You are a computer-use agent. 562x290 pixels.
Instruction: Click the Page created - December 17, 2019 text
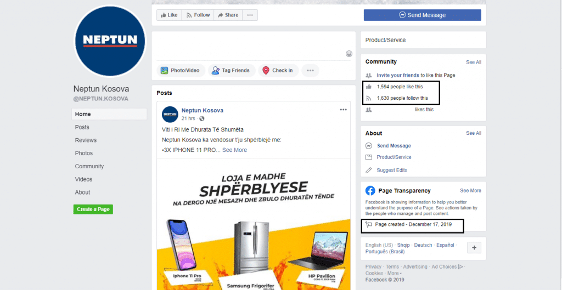[413, 224]
